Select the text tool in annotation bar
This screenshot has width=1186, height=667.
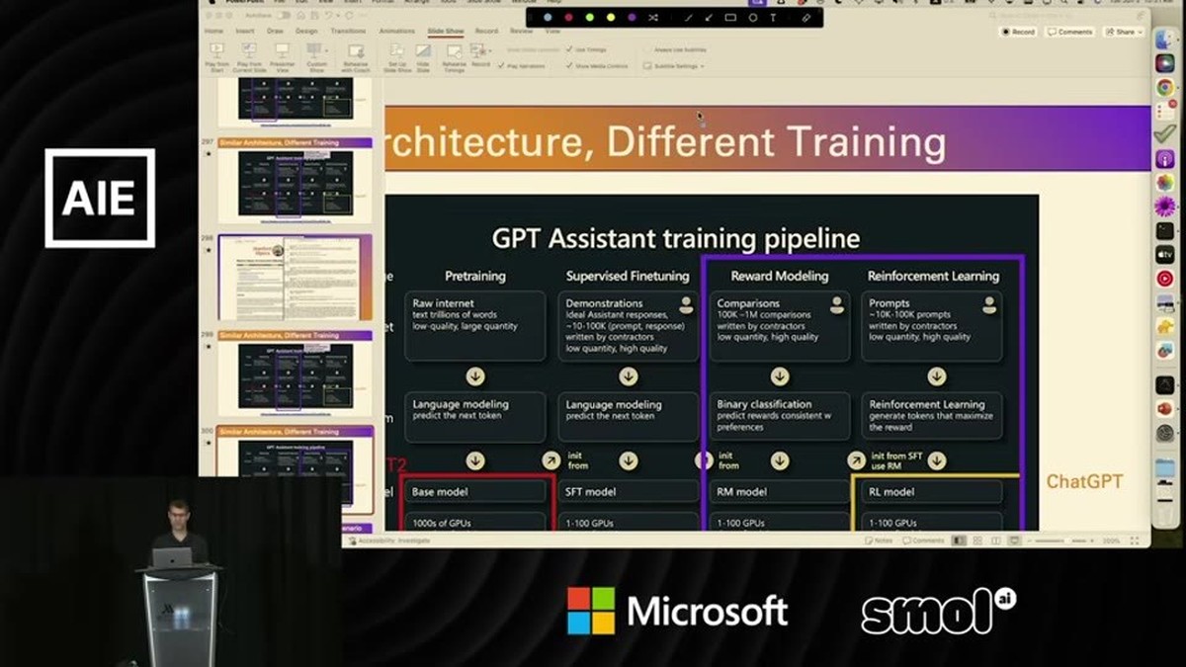(x=773, y=17)
